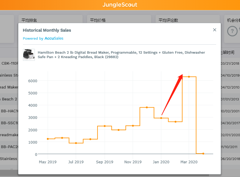Click the 平均评论数 summary card

187,20
